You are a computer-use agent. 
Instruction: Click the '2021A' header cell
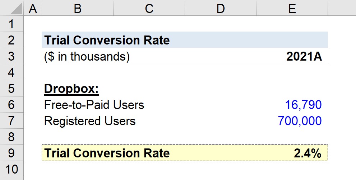[x=304, y=56]
